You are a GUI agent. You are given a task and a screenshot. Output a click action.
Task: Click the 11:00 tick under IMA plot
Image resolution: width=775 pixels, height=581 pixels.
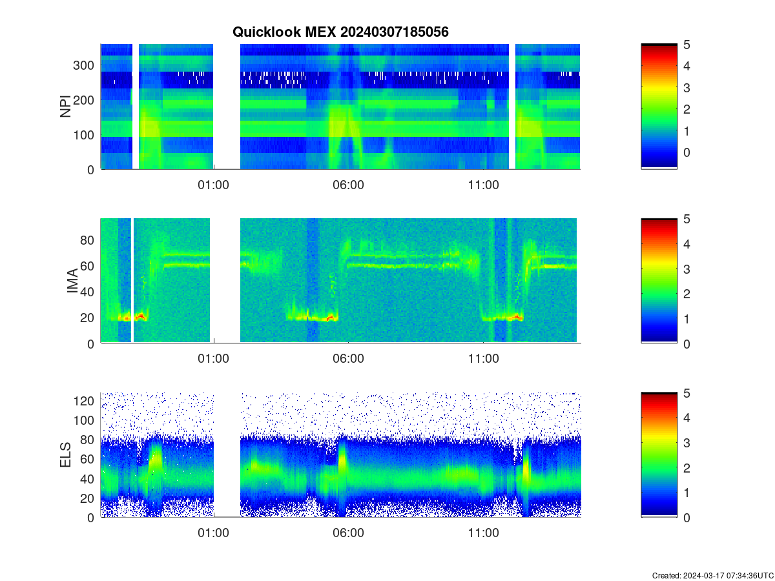(x=483, y=359)
